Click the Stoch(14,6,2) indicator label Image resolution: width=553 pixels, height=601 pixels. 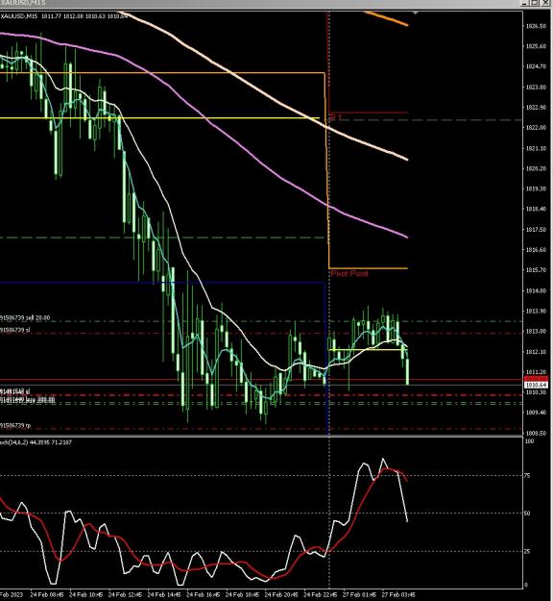click(x=36, y=442)
